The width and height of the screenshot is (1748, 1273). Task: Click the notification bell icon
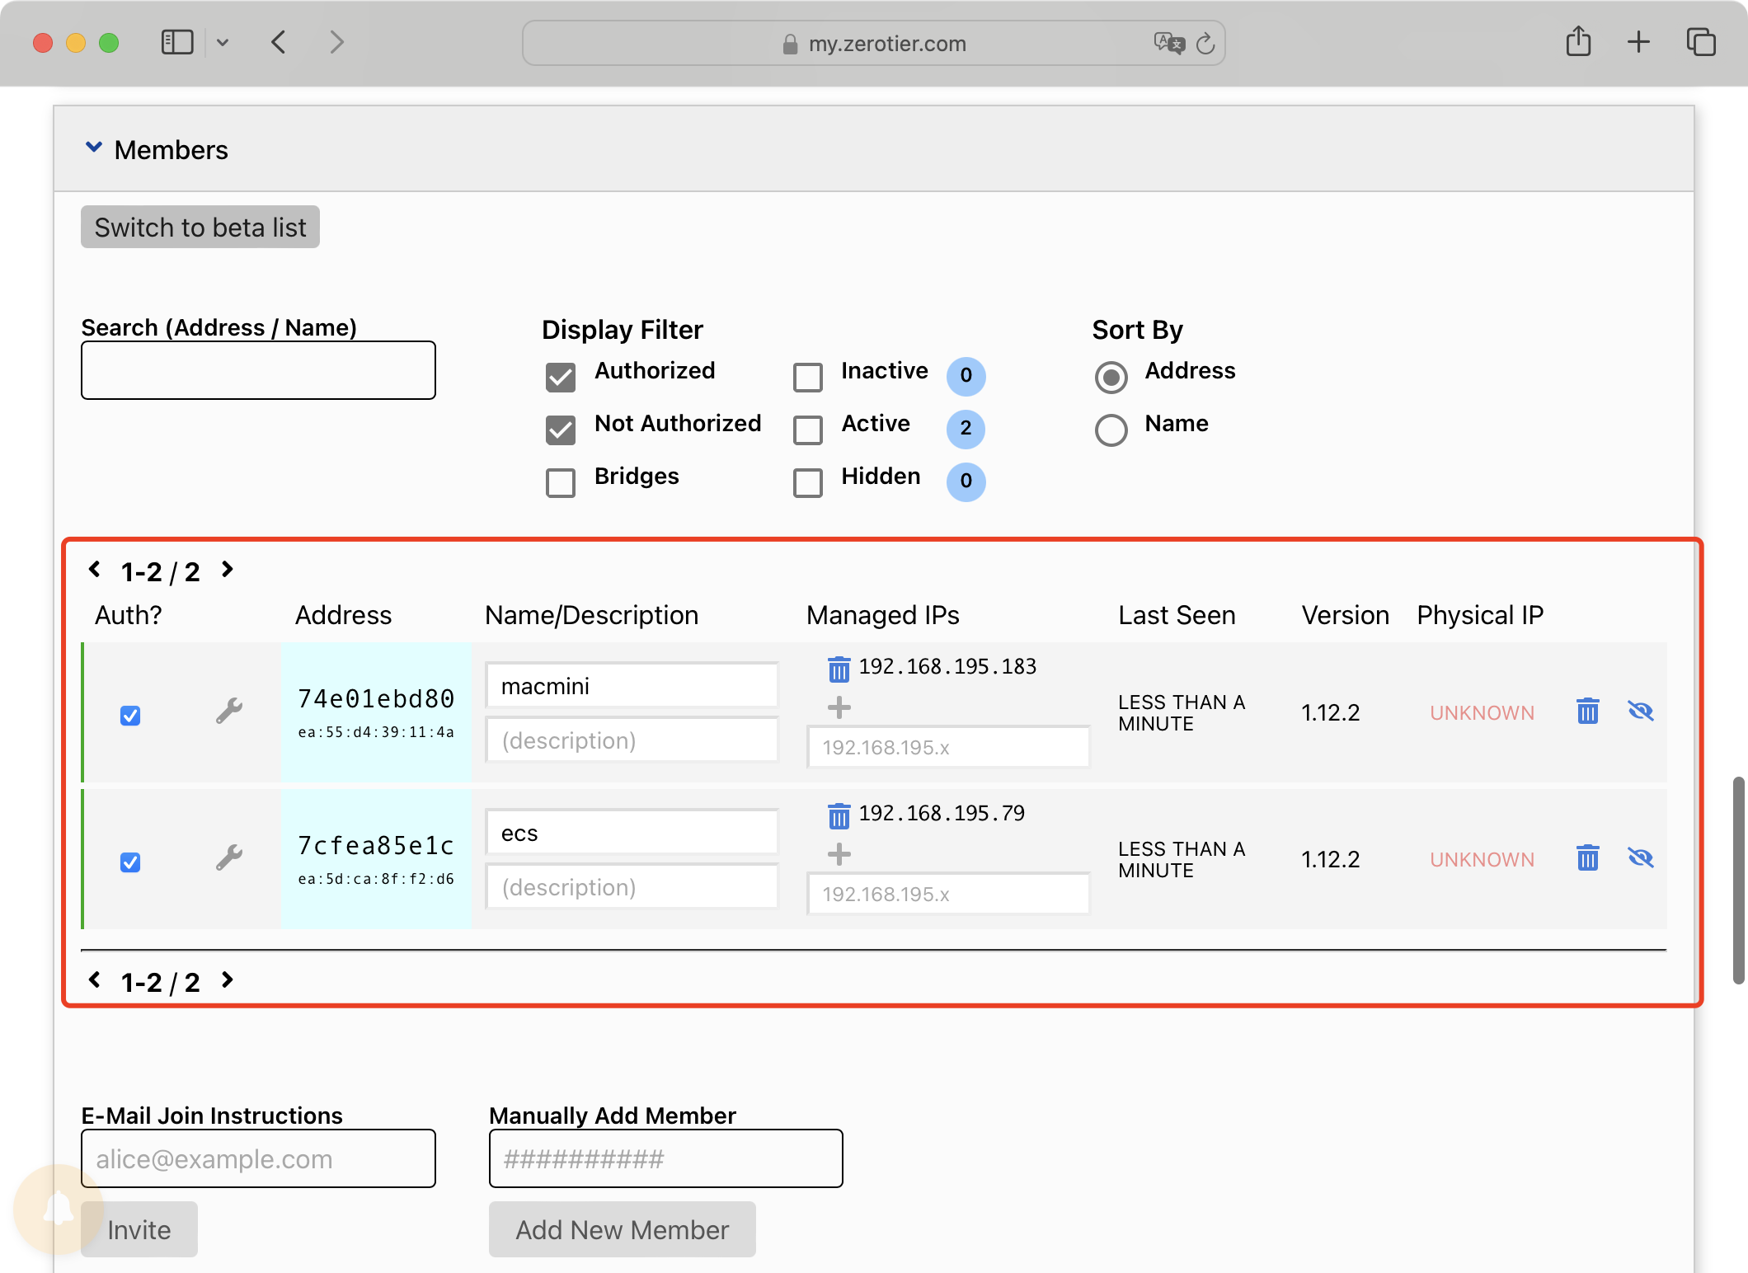point(59,1209)
